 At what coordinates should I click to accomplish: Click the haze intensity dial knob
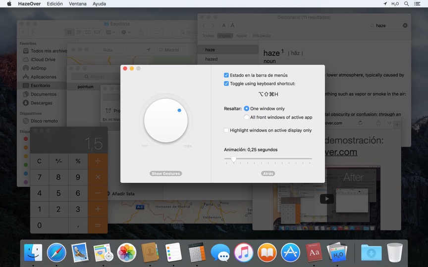165,121
